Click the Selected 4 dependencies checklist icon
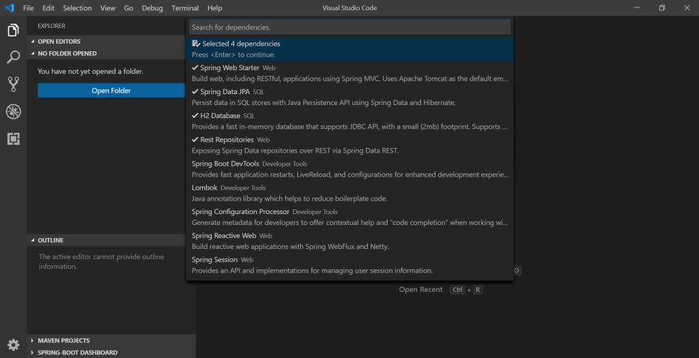 [x=196, y=44]
